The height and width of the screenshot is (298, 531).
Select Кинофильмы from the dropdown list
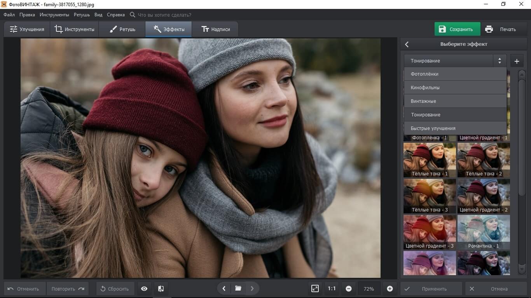pyautogui.click(x=455, y=88)
